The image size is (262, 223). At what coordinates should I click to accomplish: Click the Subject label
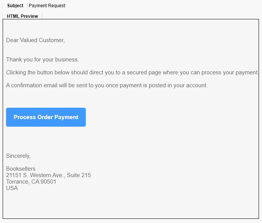(x=15, y=6)
